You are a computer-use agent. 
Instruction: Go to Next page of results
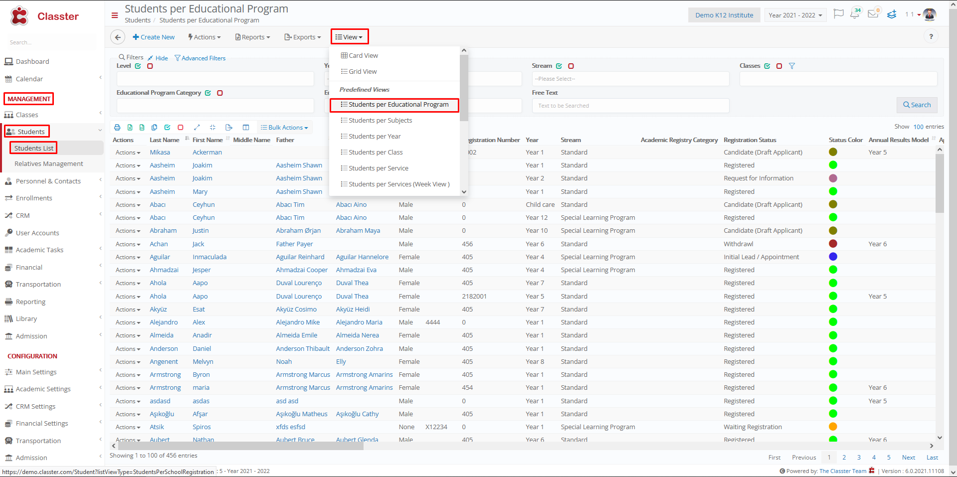[909, 457]
